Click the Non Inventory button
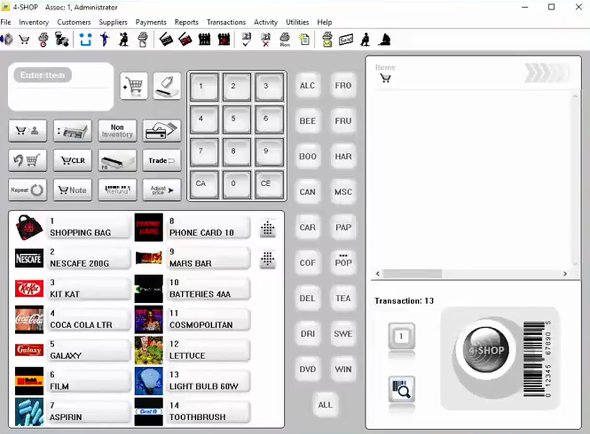Viewport: 590px width, 434px height. pyautogui.click(x=117, y=130)
